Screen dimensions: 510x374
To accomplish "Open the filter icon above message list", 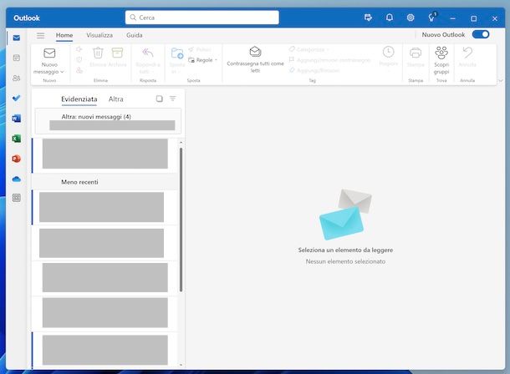I will (173, 99).
